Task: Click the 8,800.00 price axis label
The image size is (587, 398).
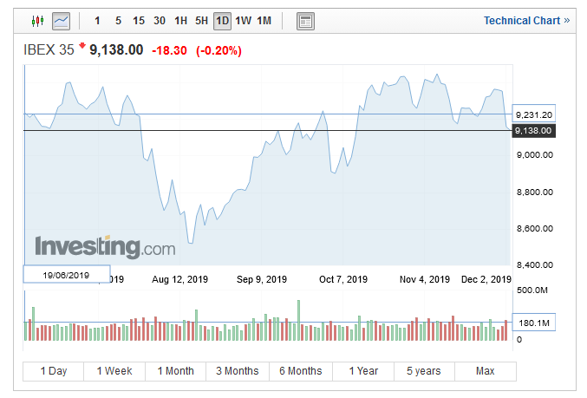Action: (x=535, y=192)
